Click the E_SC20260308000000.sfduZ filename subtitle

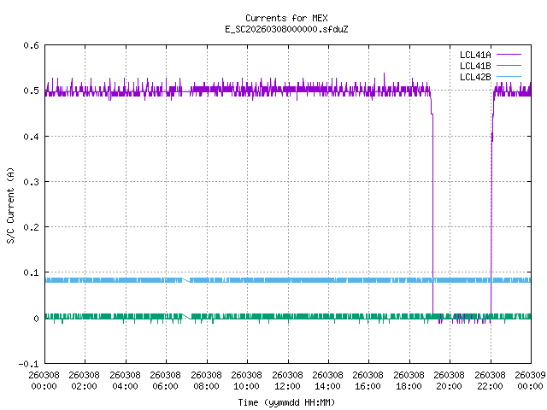tap(286, 29)
